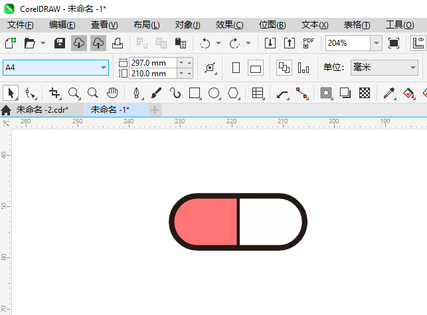Open the 查看(V) menu
This screenshot has width=427, height=315.
tap(104, 25)
